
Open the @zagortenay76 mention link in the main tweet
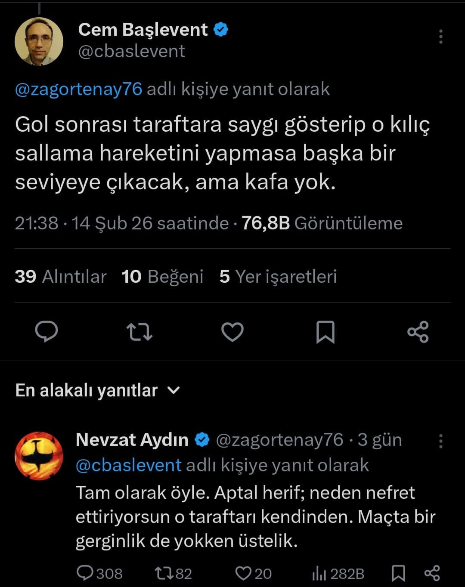[x=78, y=89]
